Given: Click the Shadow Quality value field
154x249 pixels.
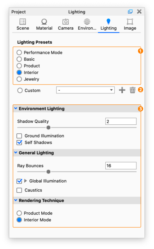Looking at the screenshot, I should 121,121.
